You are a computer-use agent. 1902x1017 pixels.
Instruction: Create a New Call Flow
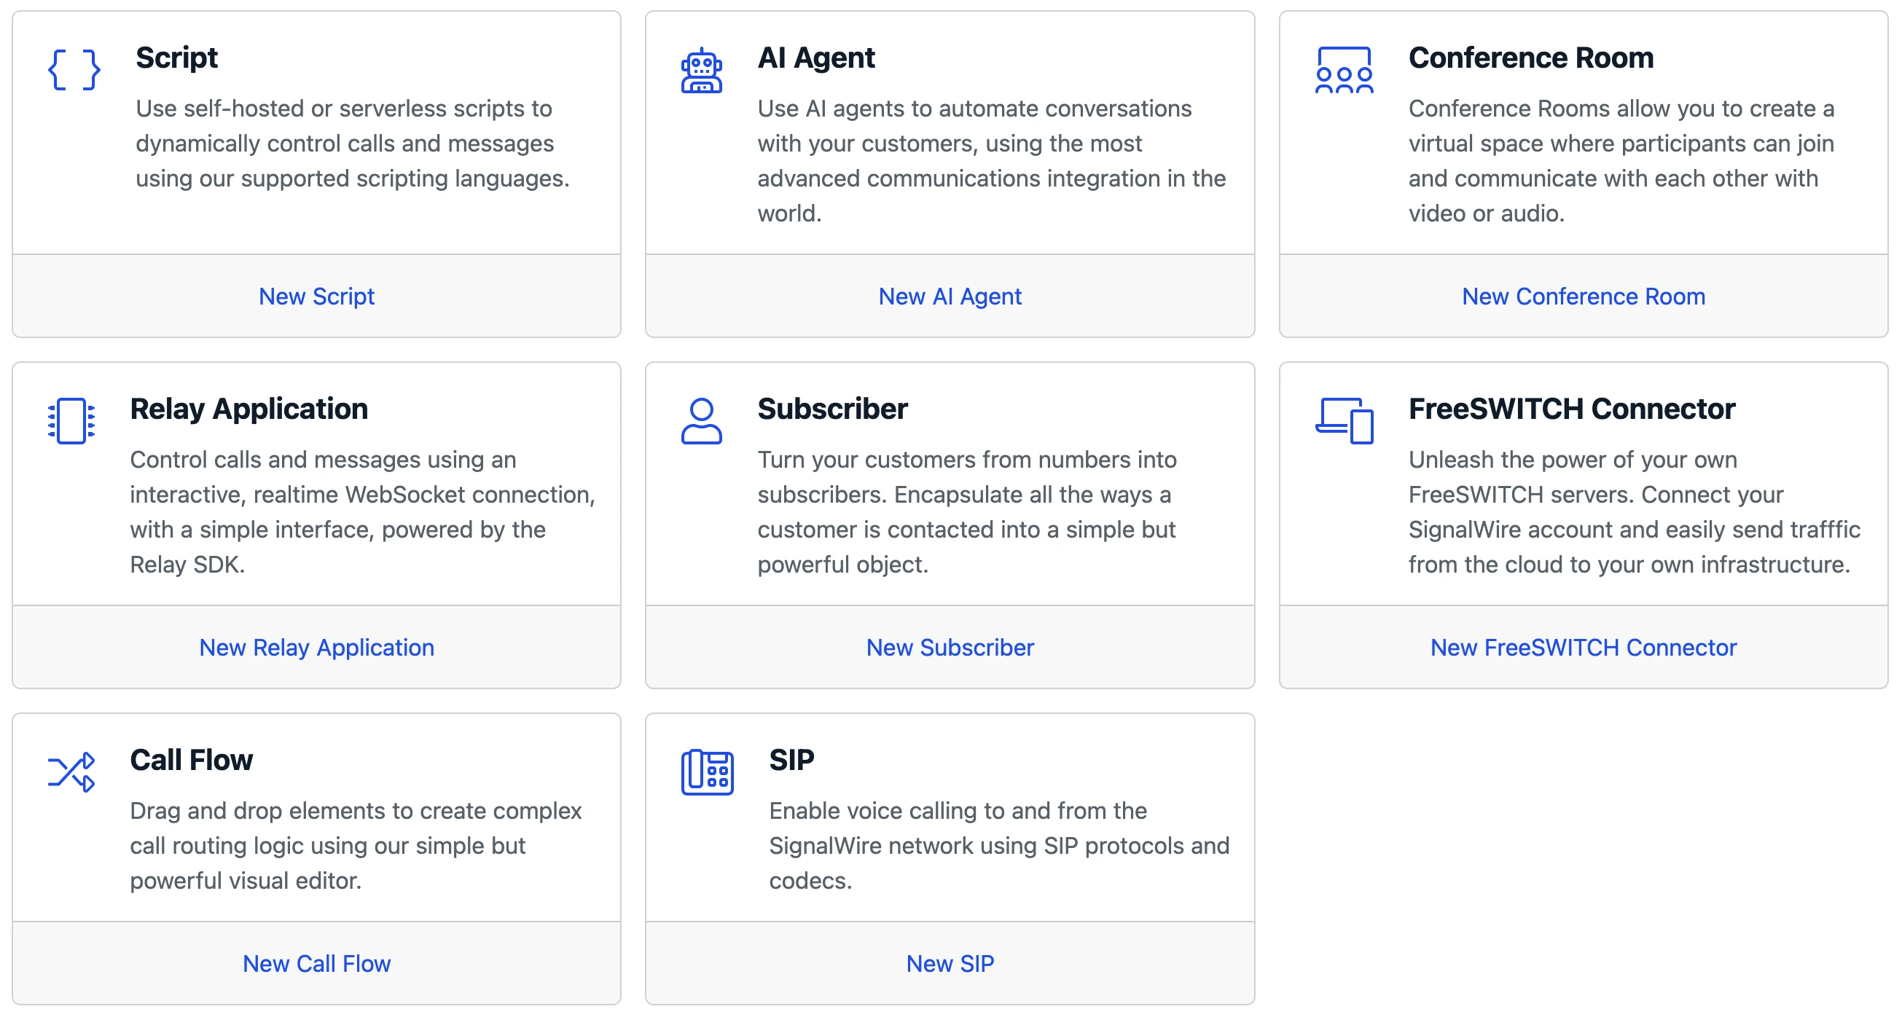[316, 963]
